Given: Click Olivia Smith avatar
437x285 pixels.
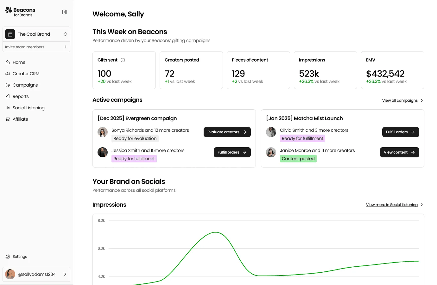Looking at the screenshot, I should [271, 132].
